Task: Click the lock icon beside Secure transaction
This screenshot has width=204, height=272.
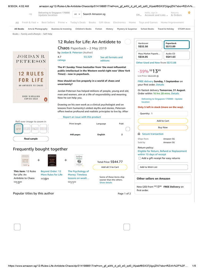Action: coord(139,134)
